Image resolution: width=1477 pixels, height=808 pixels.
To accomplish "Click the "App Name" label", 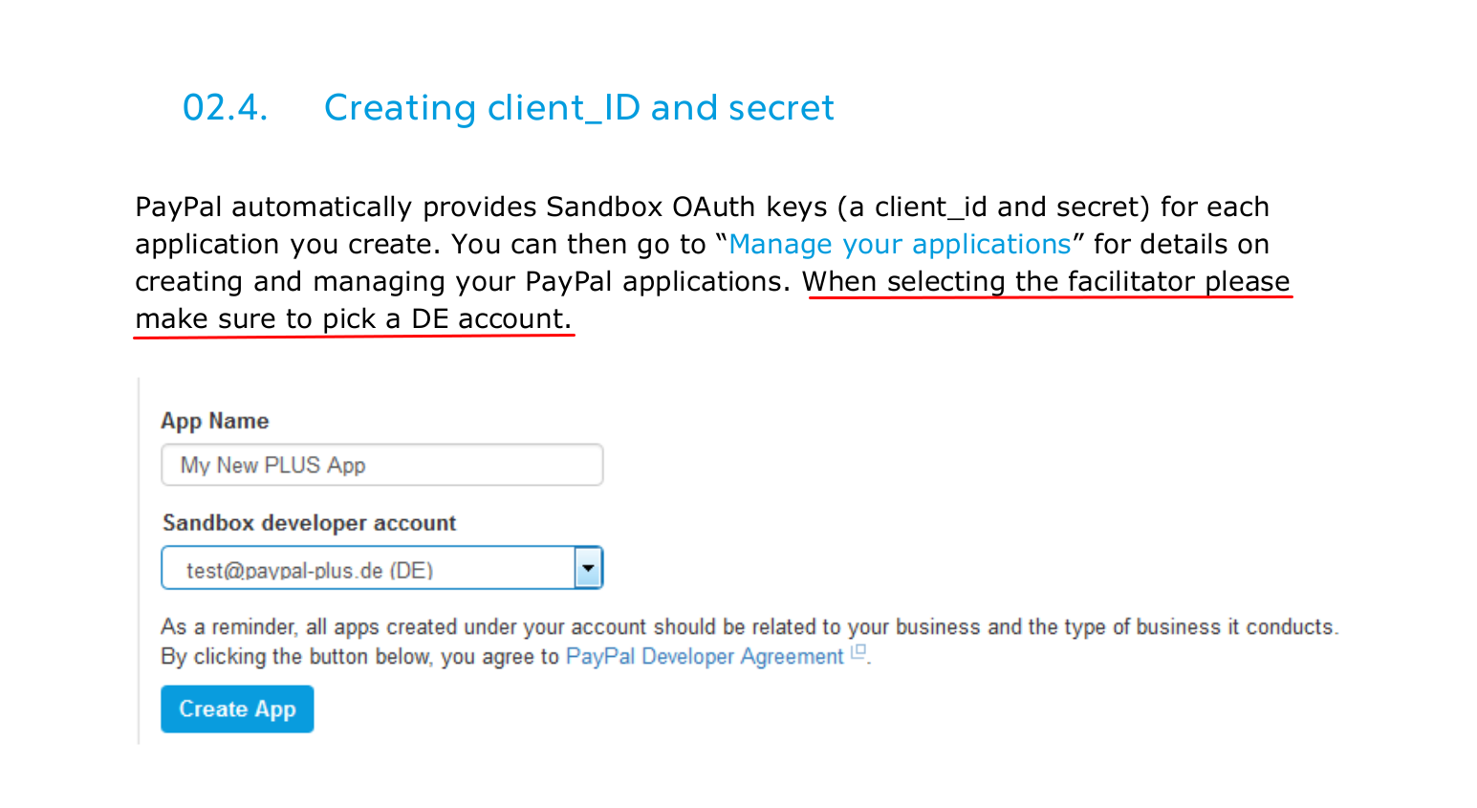I will tap(215, 421).
